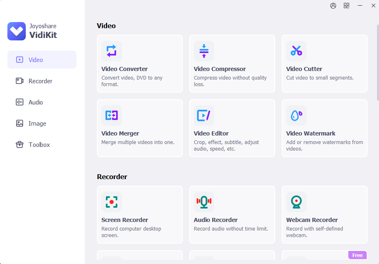379x264 pixels.
Task: Switch to the Video section
Action: (42, 60)
